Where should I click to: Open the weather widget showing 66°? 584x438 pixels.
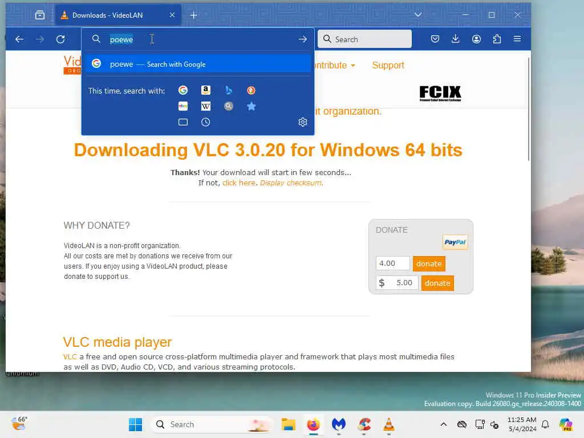(19, 423)
